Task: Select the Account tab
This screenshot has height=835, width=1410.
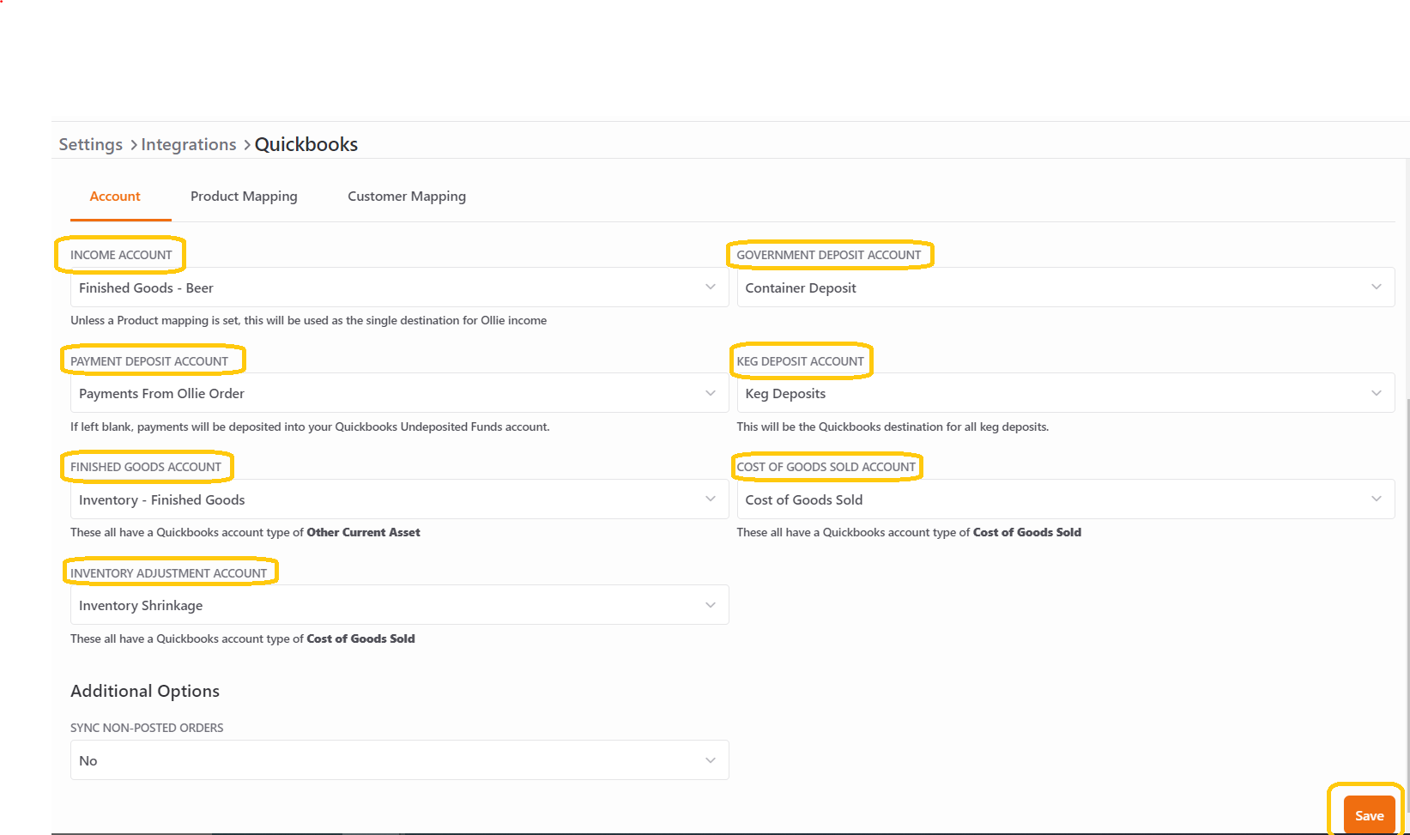Action: pos(115,197)
